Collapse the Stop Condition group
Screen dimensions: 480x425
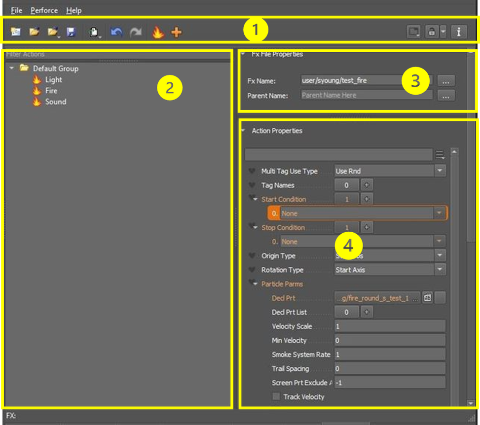pos(256,228)
